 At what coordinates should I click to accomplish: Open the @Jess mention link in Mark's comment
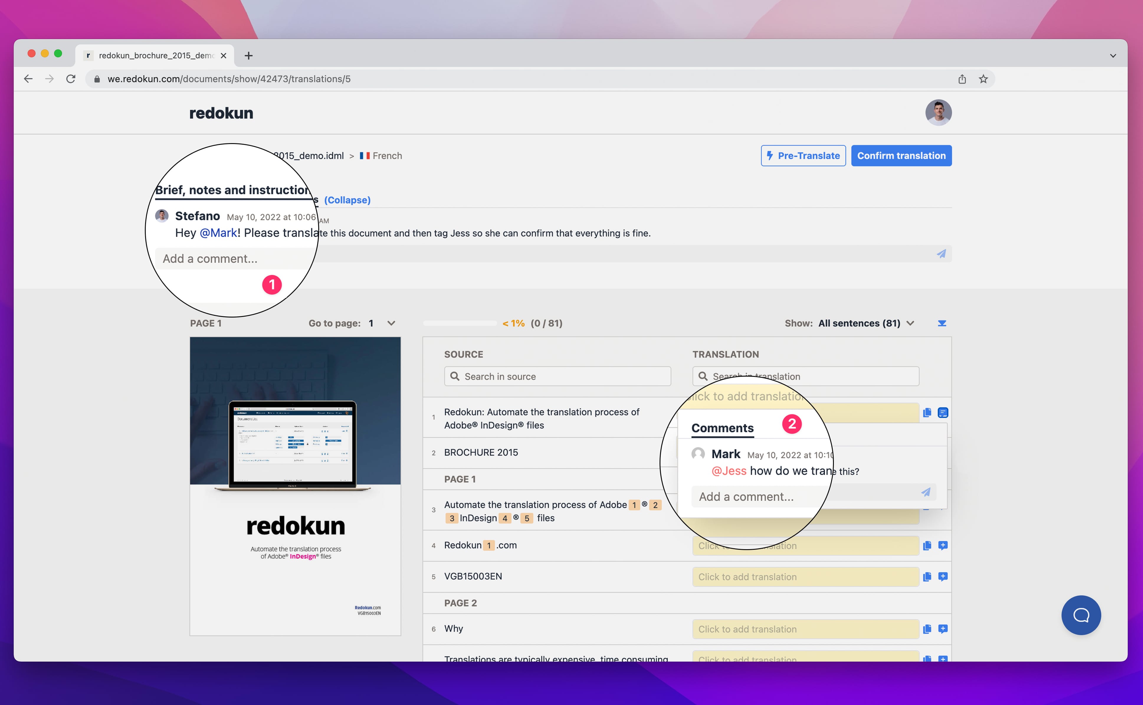point(729,471)
